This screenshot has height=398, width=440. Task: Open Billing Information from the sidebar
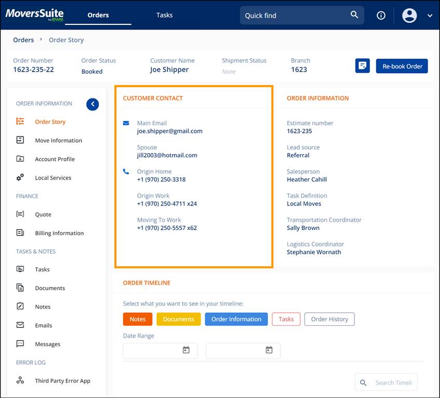click(x=20, y=233)
